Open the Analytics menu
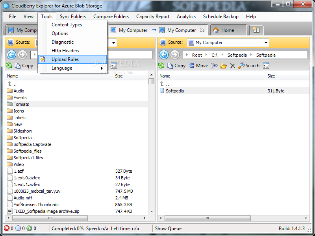The width and height of the screenshot is (315, 236). 186,17
